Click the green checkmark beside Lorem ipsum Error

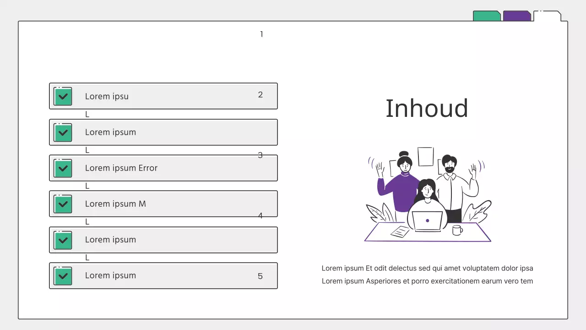[x=63, y=168]
